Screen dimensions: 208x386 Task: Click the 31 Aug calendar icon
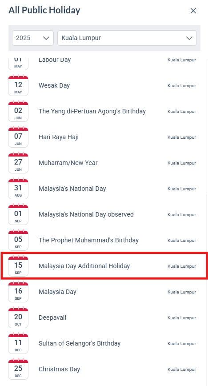pos(18,189)
